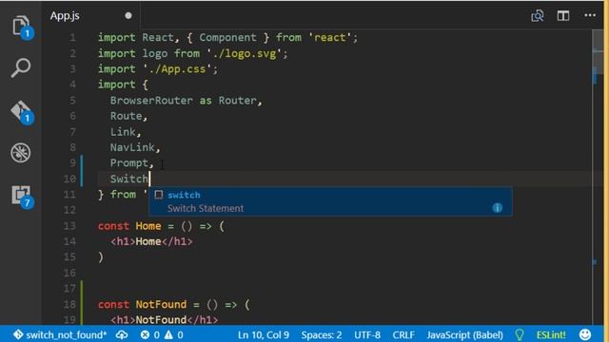
Task: Split the editor with split icon
Action: coord(563,16)
